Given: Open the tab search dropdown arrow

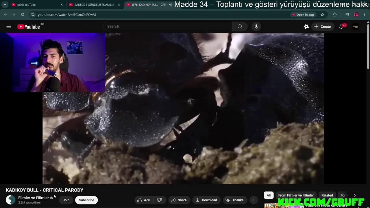Looking at the screenshot, I should (5, 5).
